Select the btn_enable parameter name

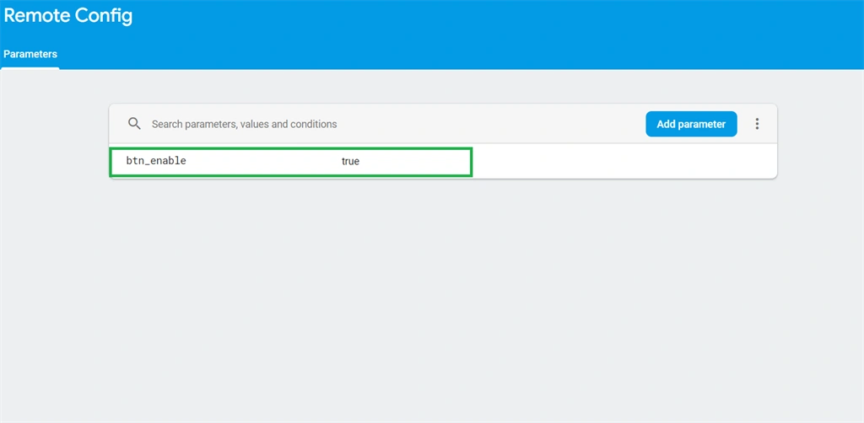coord(156,161)
